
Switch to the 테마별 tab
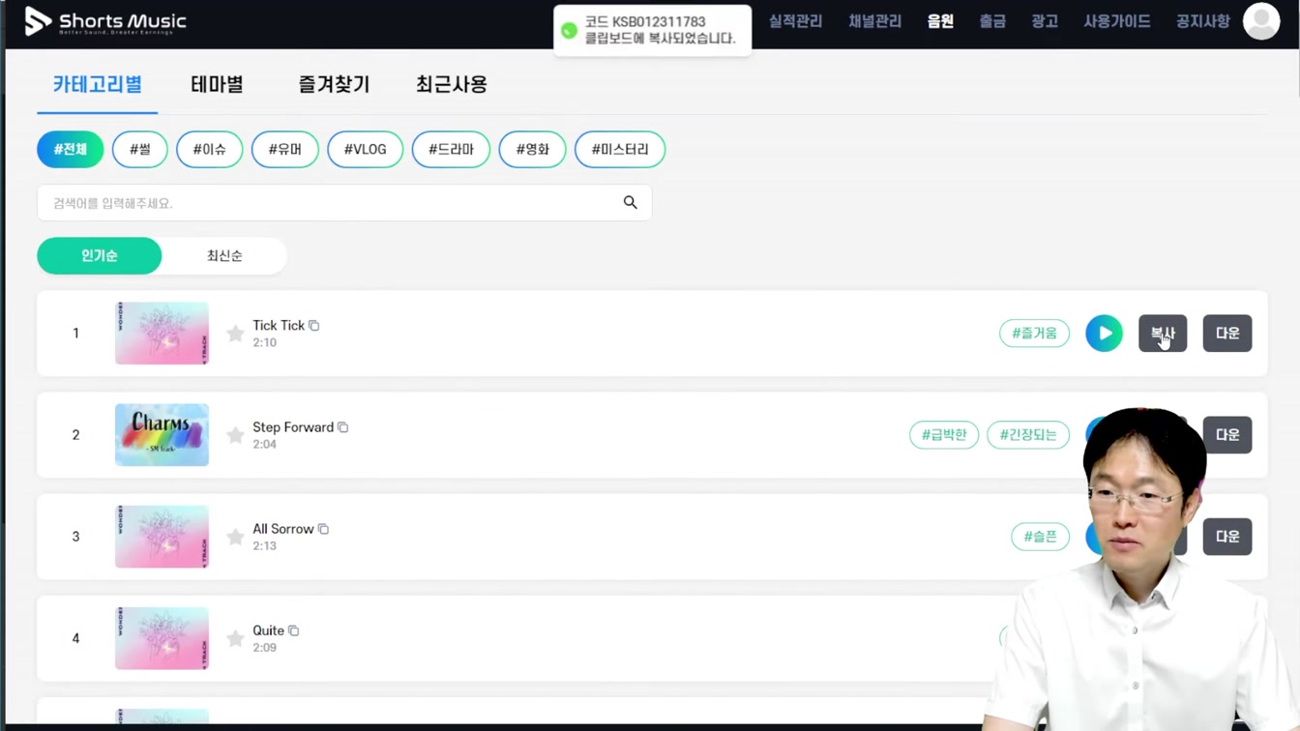point(217,84)
